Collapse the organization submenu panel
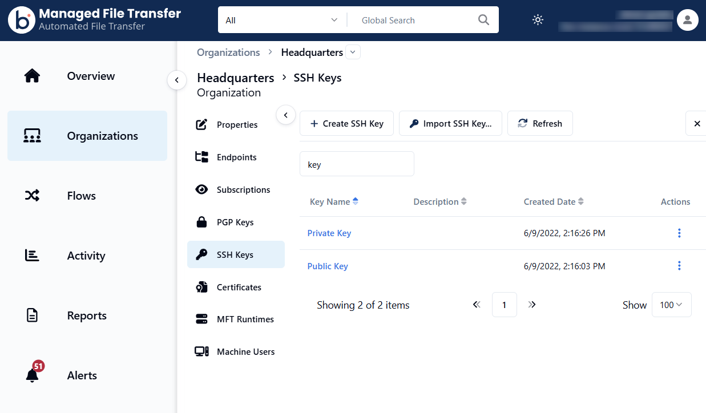This screenshot has width=706, height=413. (x=286, y=115)
